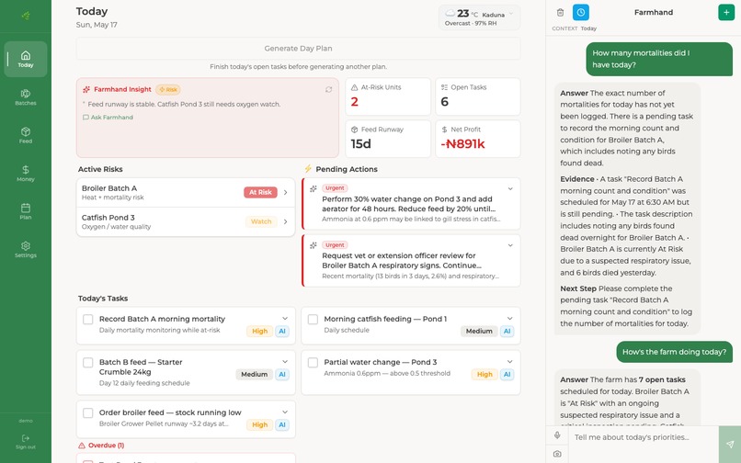
Task: Click the Net Profit dollar icon
Action: (x=444, y=130)
